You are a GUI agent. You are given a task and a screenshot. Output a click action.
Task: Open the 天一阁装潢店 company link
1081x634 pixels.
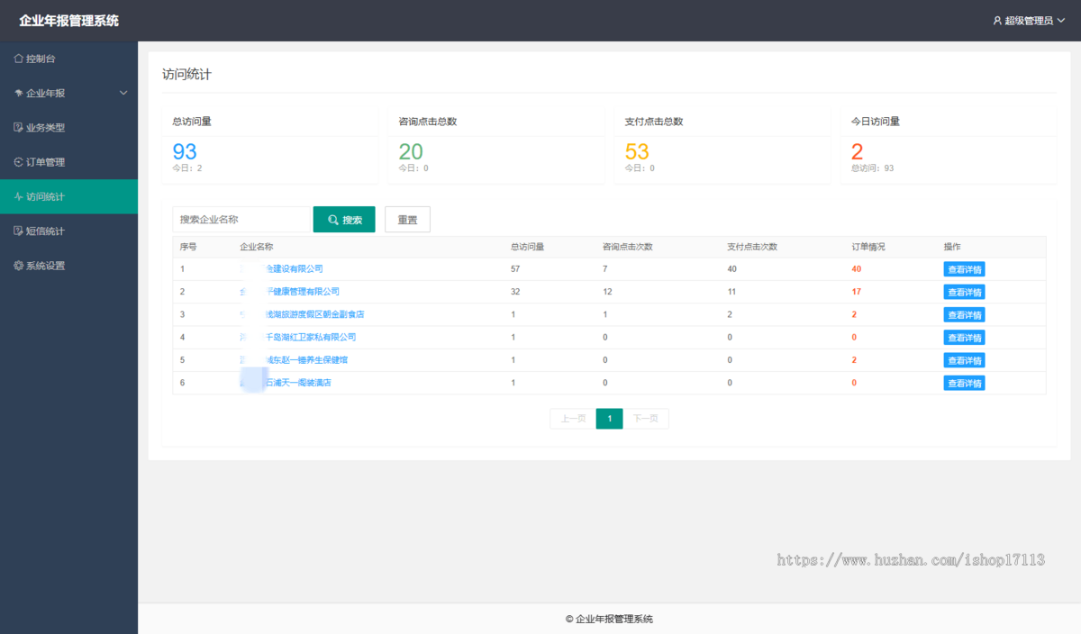(x=286, y=383)
